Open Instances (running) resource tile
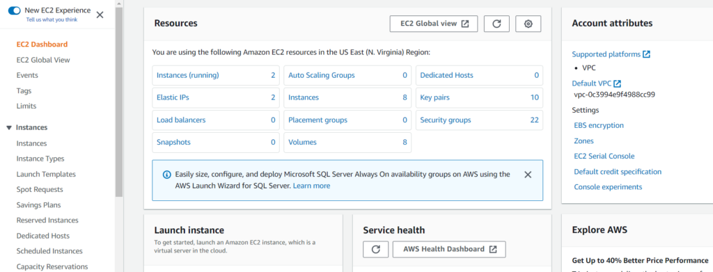 point(216,75)
